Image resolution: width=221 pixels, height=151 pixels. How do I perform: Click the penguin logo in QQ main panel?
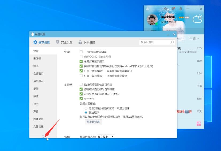[x=148, y=9]
